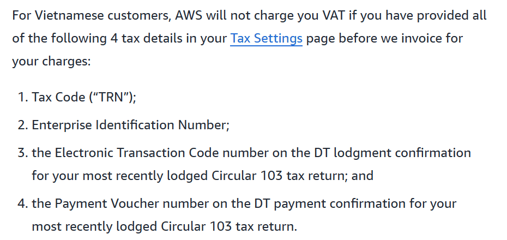Click the list number "1."
The width and height of the screenshot is (507, 240).
[22, 97]
